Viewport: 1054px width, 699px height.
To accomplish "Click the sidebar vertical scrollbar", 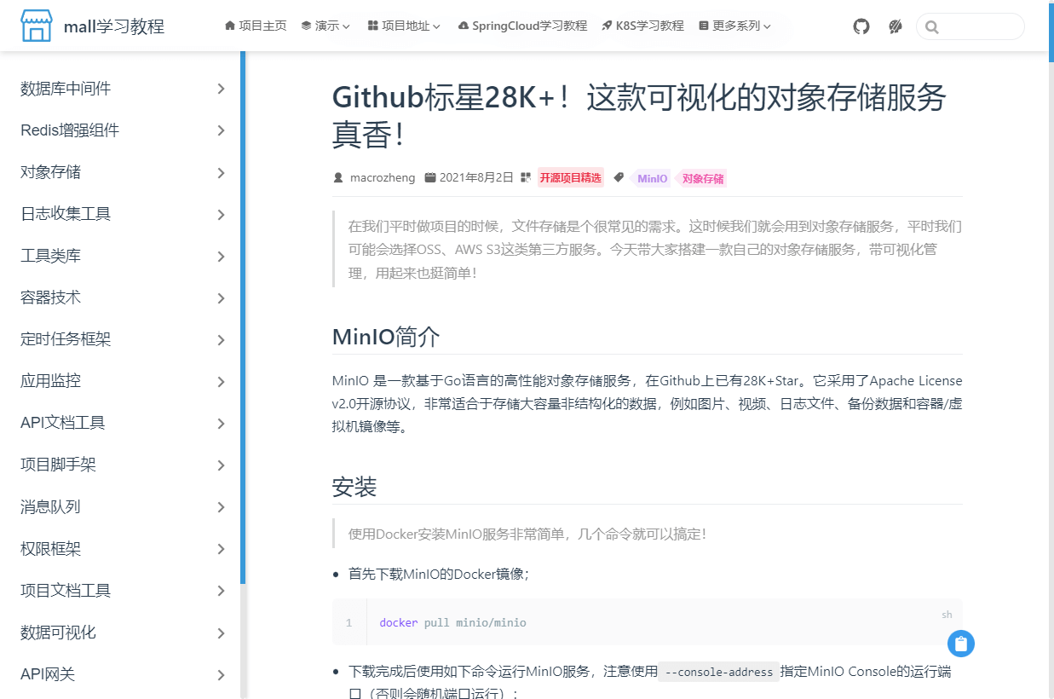I will (243, 317).
